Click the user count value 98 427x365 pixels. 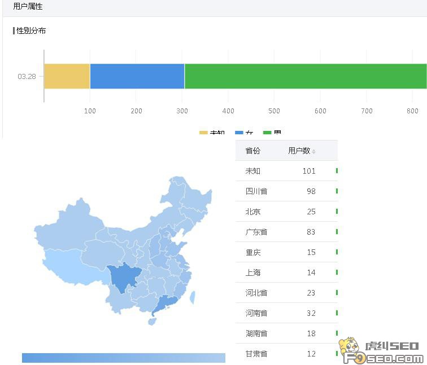(311, 191)
